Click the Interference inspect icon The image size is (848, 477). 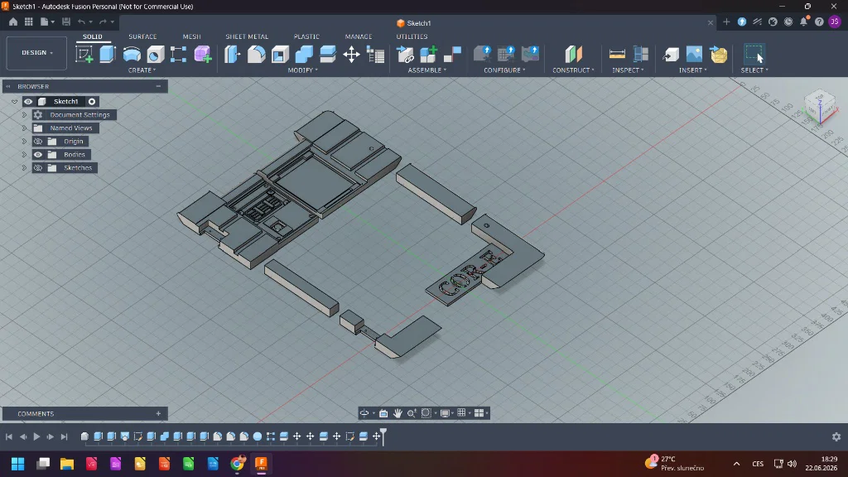click(x=641, y=54)
